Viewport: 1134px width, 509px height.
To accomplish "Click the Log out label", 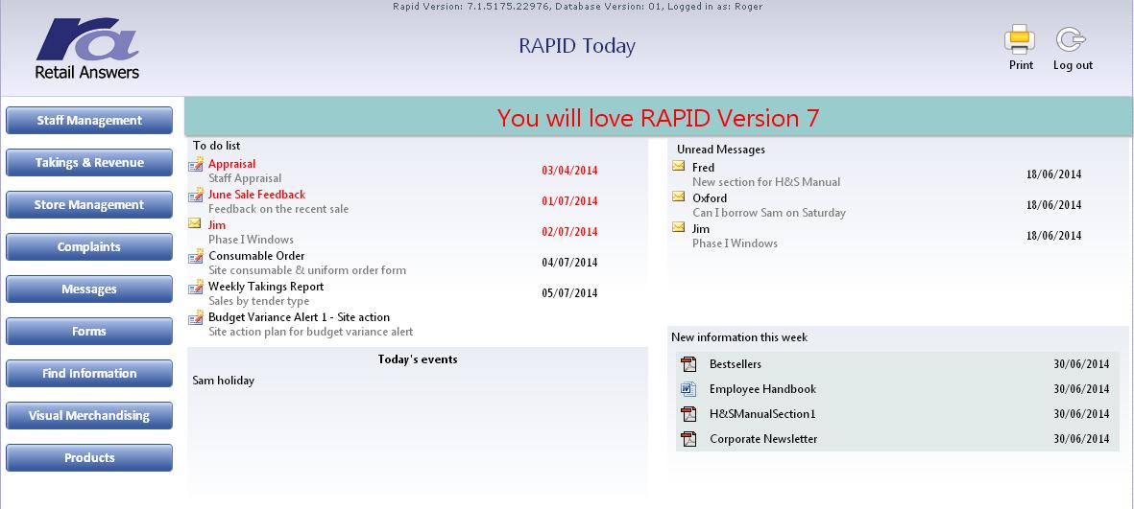I will click(1074, 65).
